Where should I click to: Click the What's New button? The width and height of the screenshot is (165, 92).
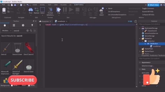[x=153, y=5]
